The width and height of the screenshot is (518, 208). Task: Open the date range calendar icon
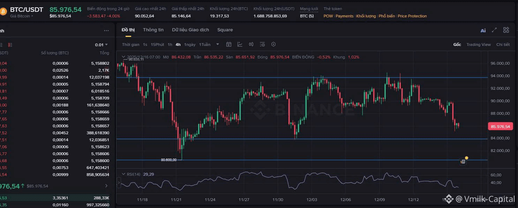[229, 44]
